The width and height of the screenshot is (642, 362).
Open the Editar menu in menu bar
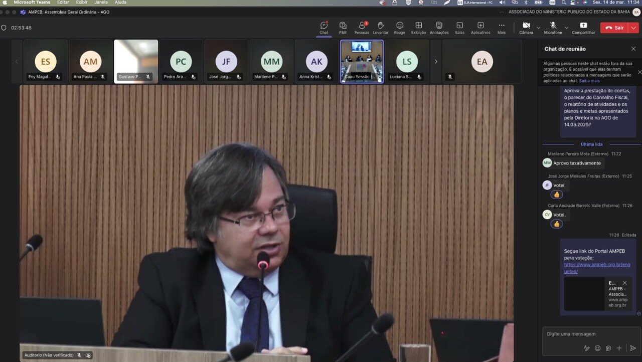pos(63,3)
